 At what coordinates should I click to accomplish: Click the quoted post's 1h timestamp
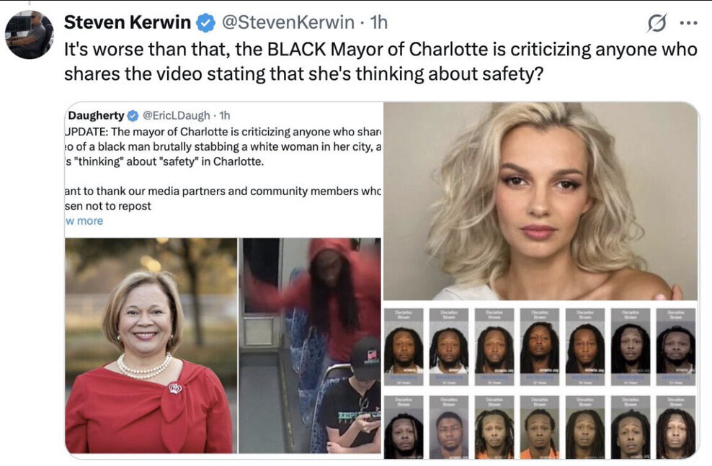coord(225,116)
